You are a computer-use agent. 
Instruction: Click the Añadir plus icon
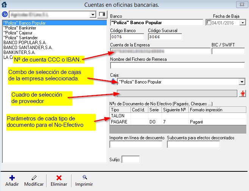pyautogui.click(x=11, y=177)
